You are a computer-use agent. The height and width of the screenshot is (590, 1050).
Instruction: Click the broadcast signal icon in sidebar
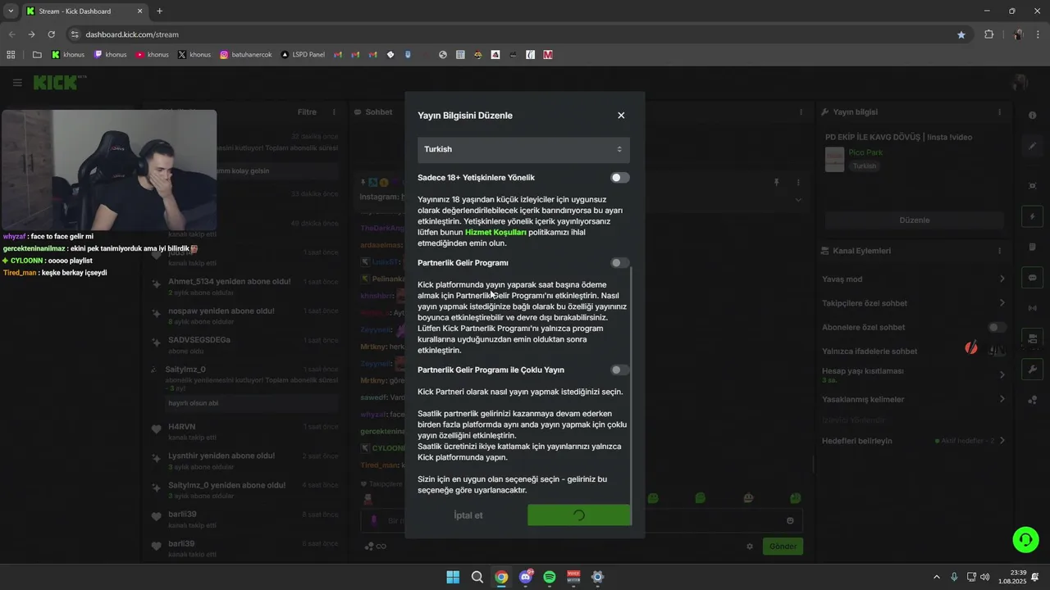(1032, 308)
